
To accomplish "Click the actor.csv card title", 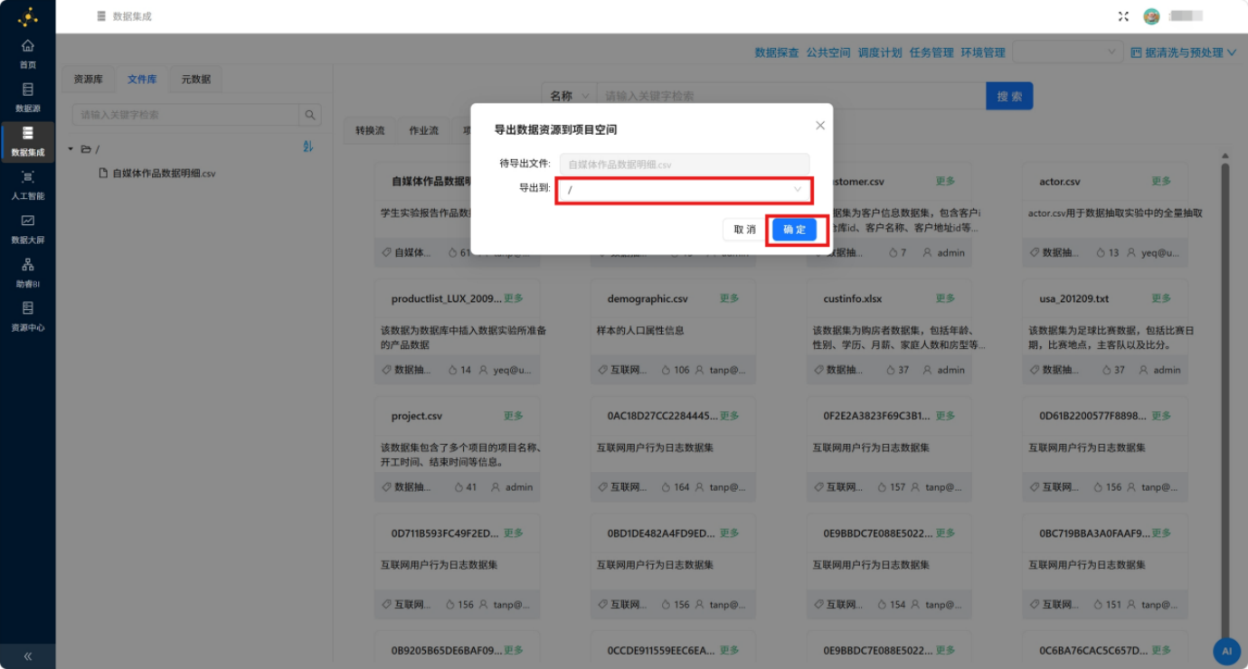I will pyautogui.click(x=1060, y=182).
